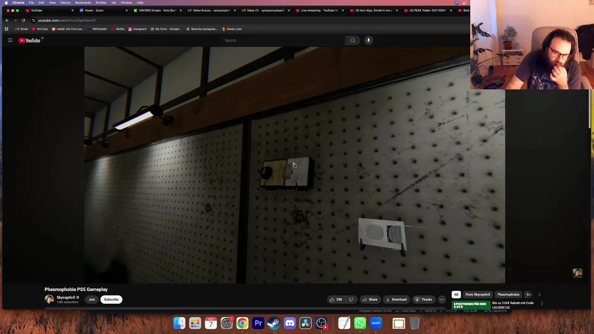Download the video
Image resolution: width=594 pixels, height=334 pixels.
(396, 299)
